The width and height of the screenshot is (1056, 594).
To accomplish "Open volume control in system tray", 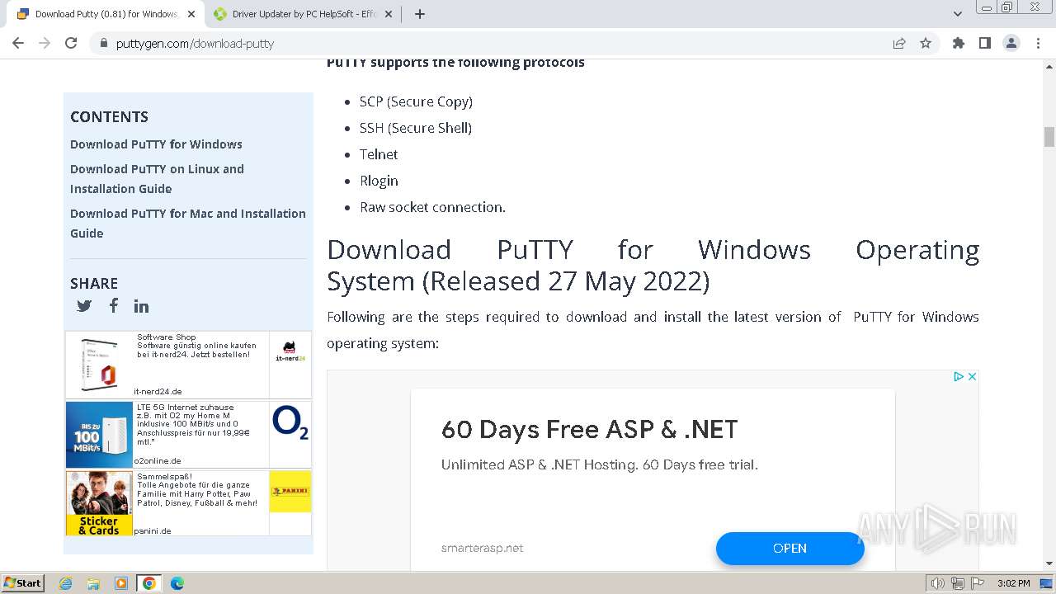I will click(x=938, y=583).
